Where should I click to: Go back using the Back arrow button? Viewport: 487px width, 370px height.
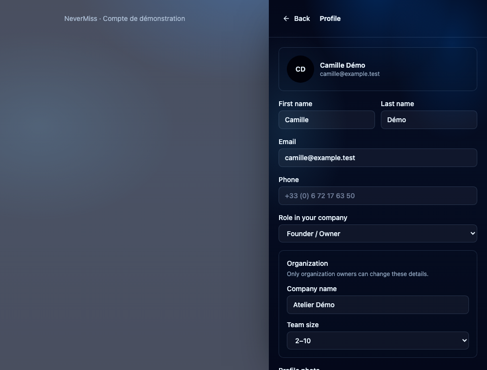point(297,18)
